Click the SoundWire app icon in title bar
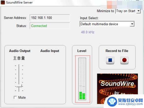Screen dimensions: 144x108 pos(3,2)
